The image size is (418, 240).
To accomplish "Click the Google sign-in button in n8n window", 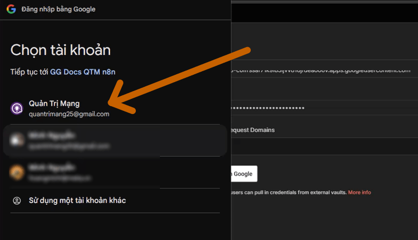I will 244,174.
